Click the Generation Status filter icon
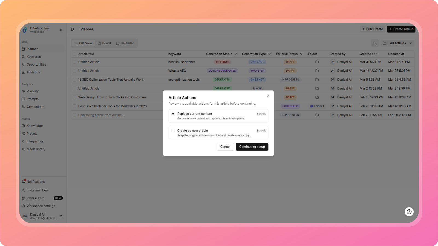This screenshot has height=246, width=438. tap(235, 54)
